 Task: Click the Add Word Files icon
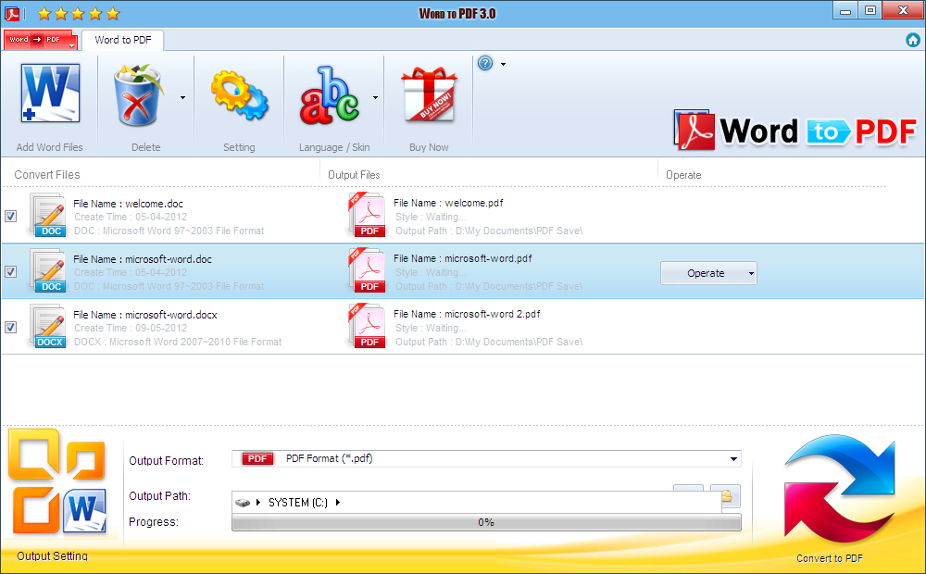click(x=50, y=94)
